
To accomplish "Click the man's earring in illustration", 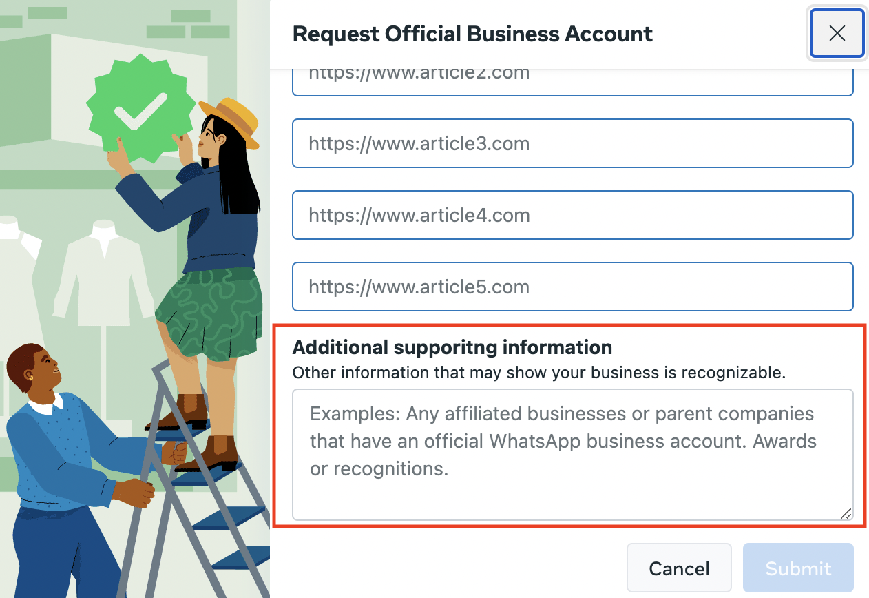I will [29, 377].
